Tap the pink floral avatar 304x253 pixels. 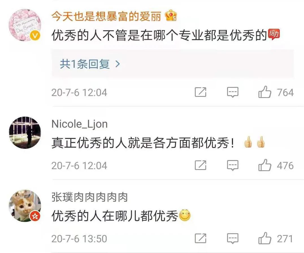(x=25, y=25)
